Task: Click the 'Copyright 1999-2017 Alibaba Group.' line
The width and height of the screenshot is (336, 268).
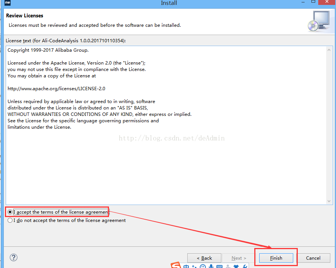Action: (48, 50)
